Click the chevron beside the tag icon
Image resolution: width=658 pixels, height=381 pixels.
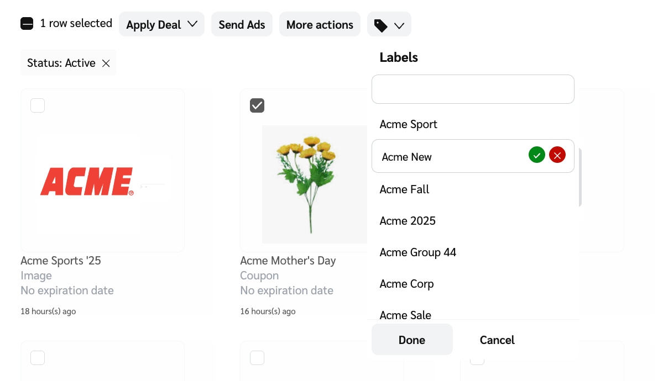399,25
